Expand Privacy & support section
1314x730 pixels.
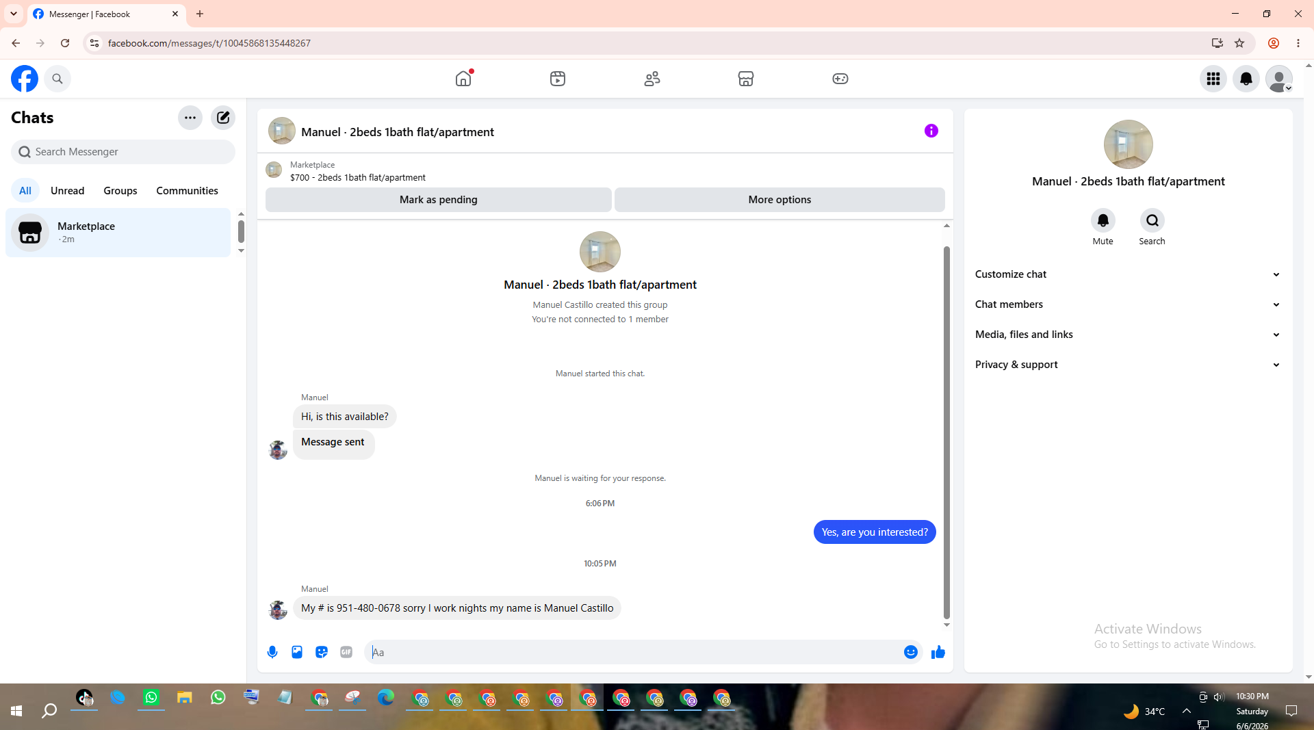pyautogui.click(x=1129, y=365)
